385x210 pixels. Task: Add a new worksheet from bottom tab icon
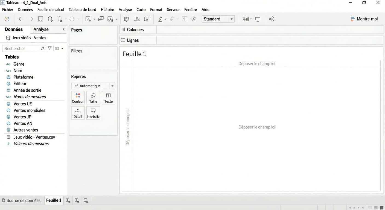coord(68,200)
